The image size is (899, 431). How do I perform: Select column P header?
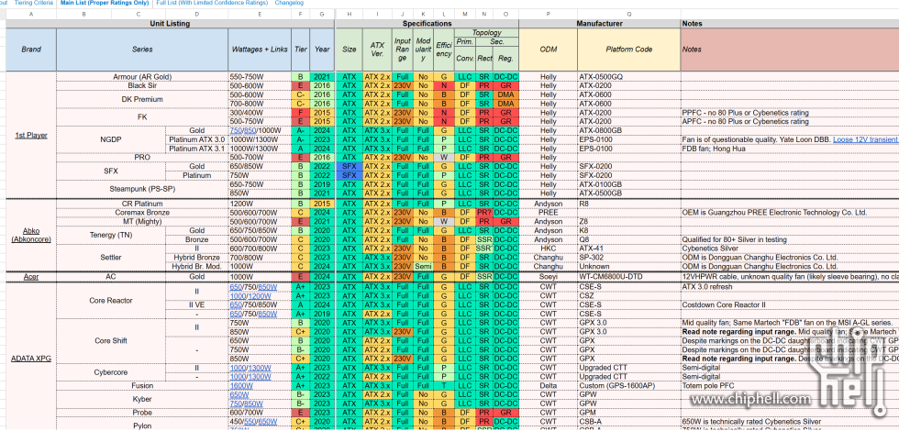549,14
